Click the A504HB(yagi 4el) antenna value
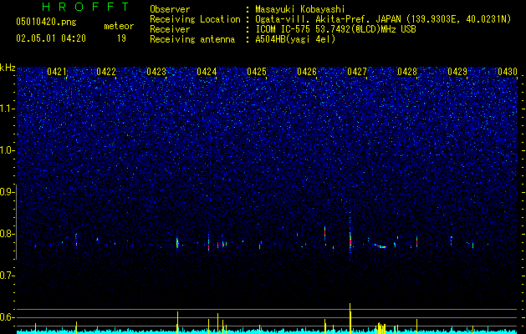This screenshot has width=526, height=334. (x=295, y=39)
